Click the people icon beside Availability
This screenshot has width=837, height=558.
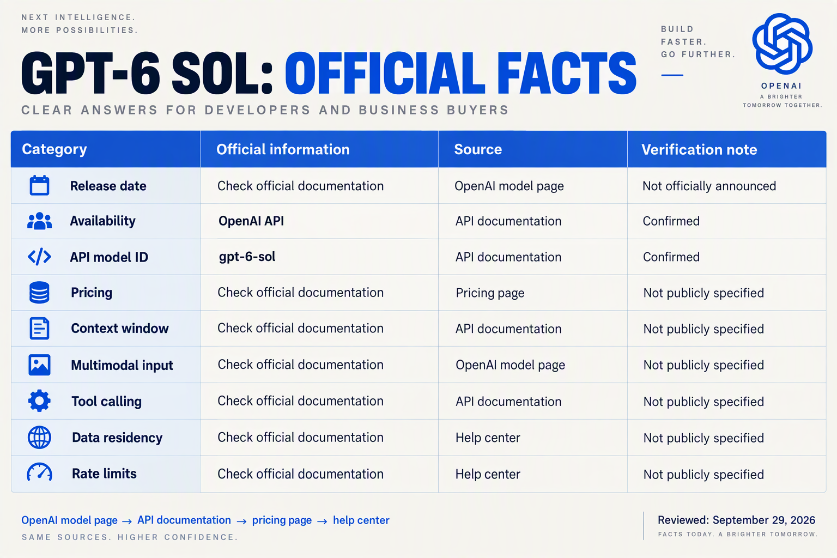pos(39,221)
